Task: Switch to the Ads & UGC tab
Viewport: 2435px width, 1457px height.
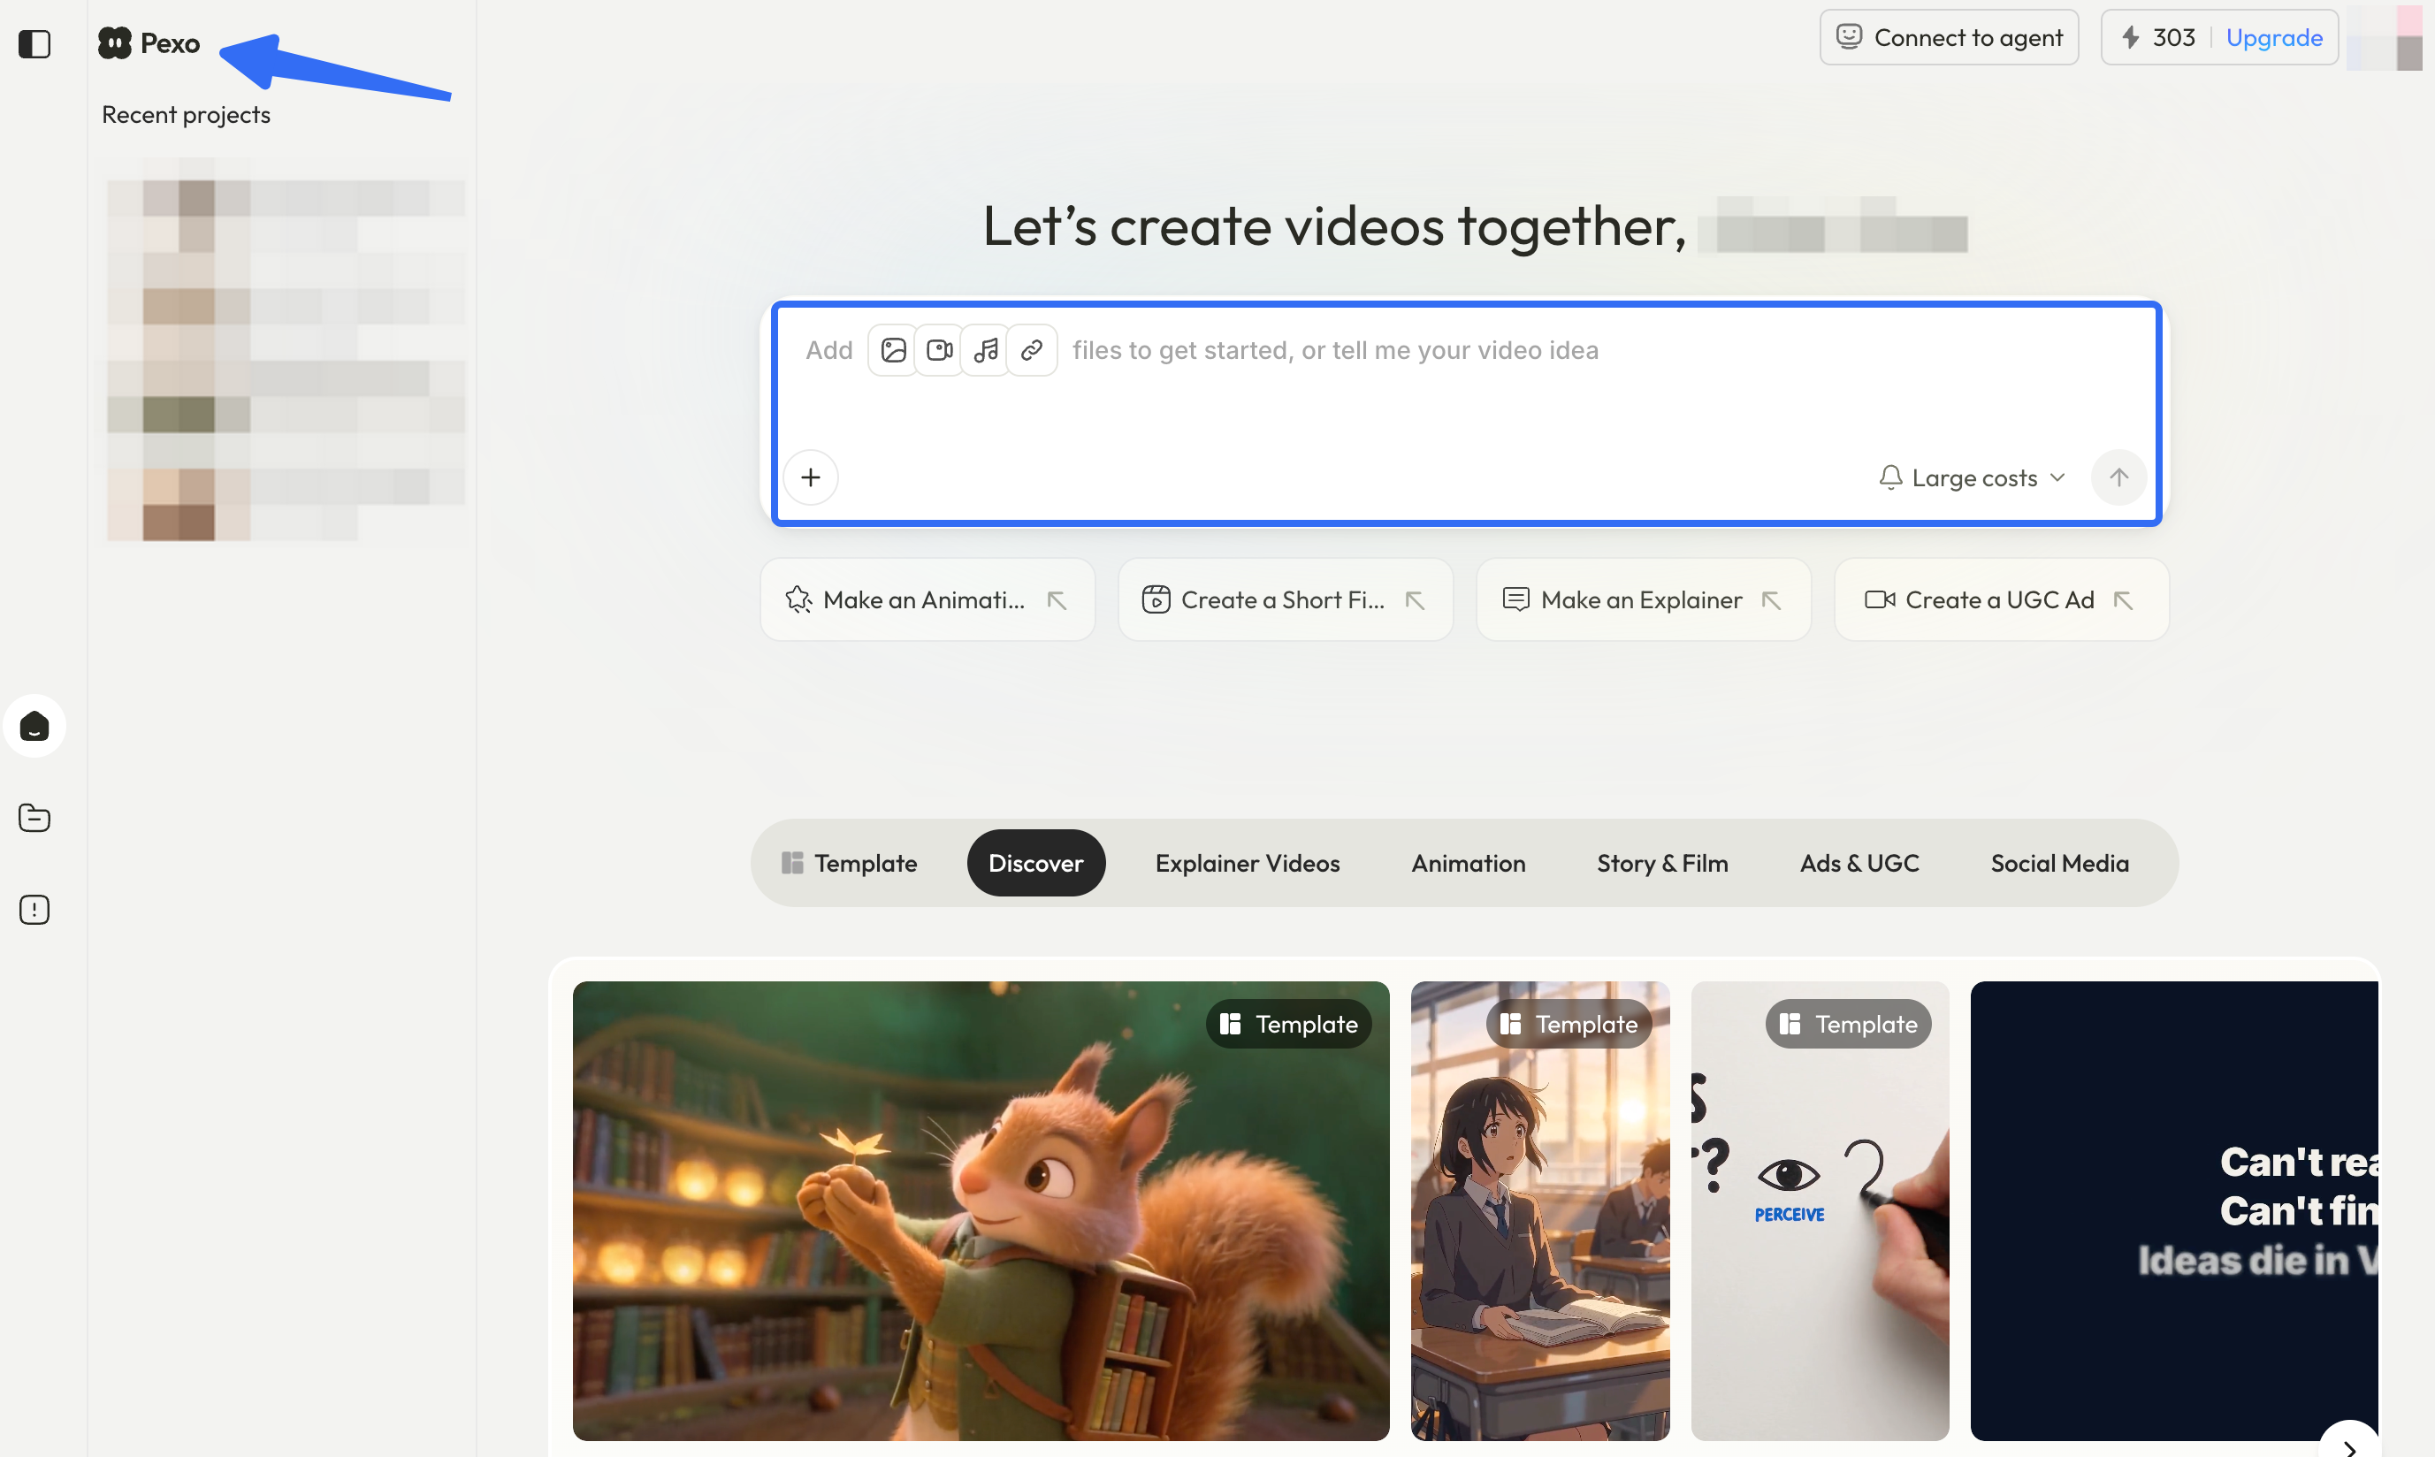Action: [x=1859, y=863]
